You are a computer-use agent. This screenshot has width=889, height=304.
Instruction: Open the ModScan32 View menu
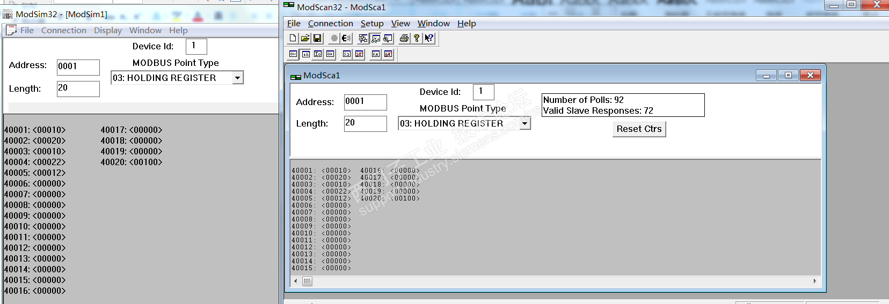coord(400,24)
